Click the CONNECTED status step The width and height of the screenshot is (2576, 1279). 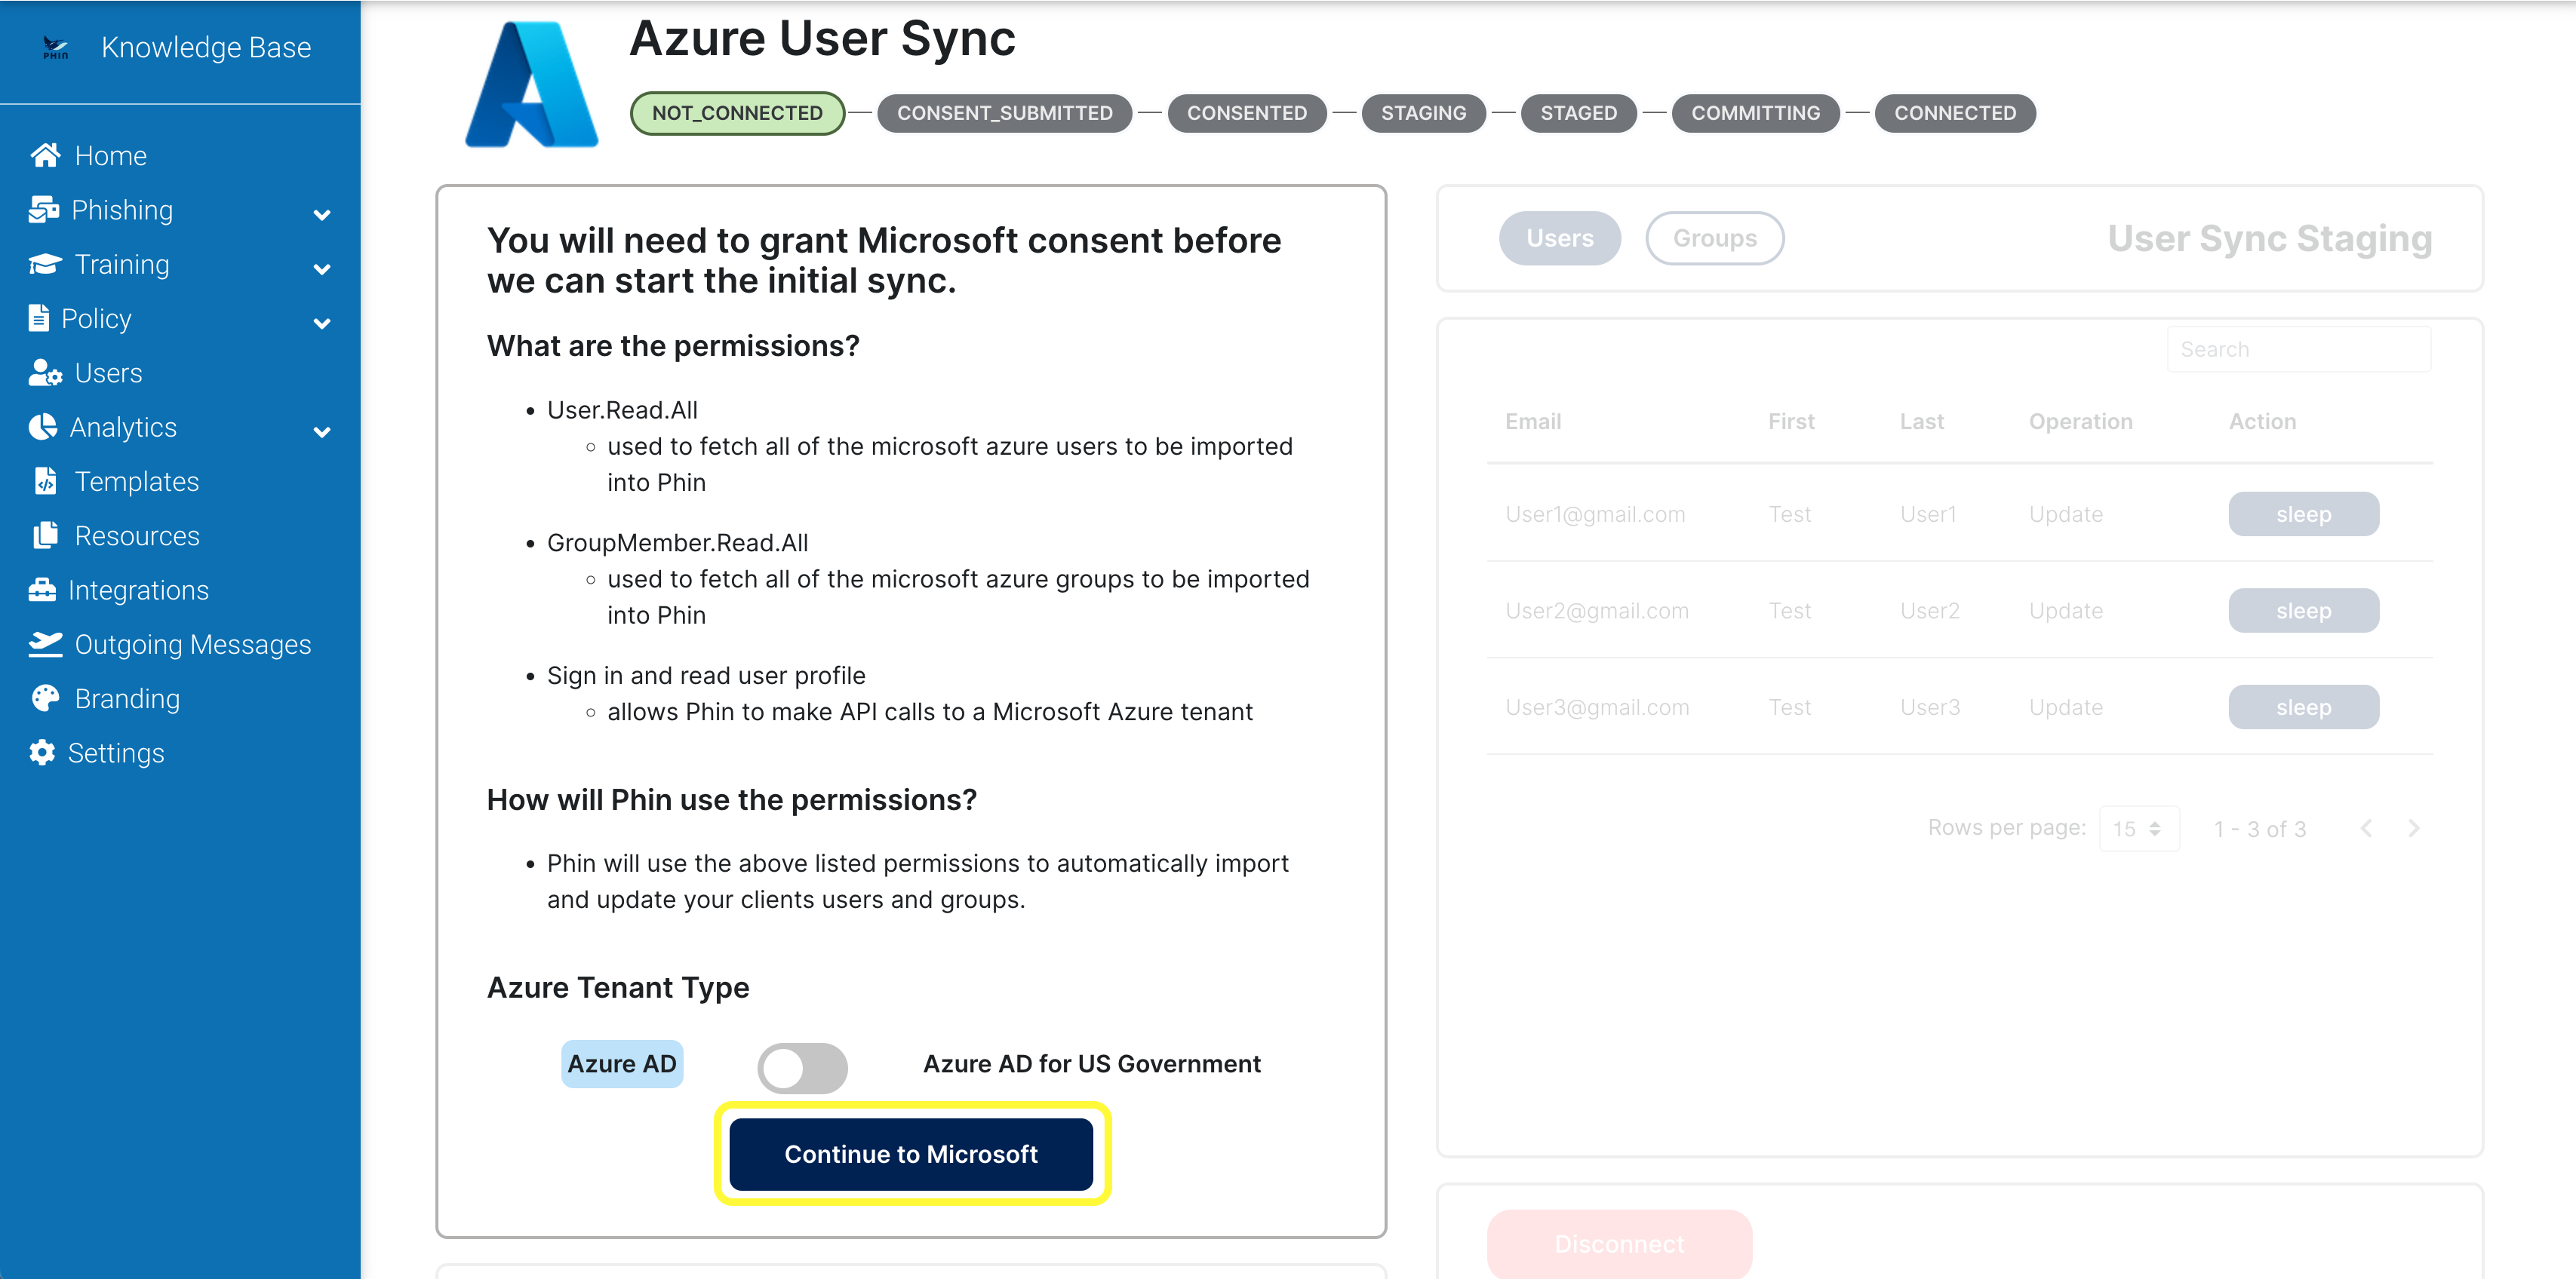coord(1955,113)
